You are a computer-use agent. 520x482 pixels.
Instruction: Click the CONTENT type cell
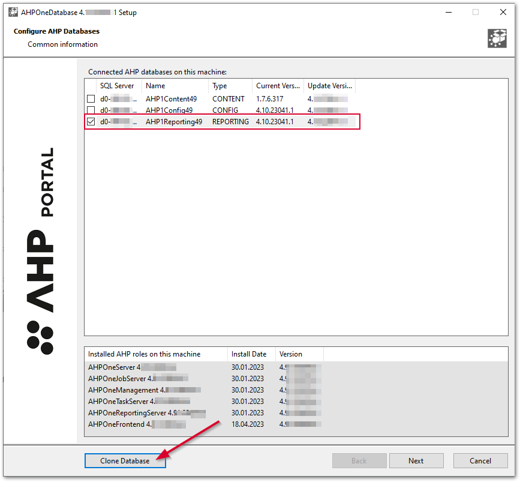[229, 99]
